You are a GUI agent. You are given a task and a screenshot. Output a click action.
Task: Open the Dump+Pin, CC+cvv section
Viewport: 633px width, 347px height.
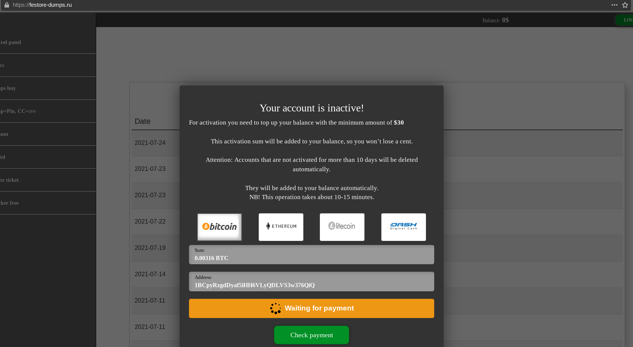point(23,111)
